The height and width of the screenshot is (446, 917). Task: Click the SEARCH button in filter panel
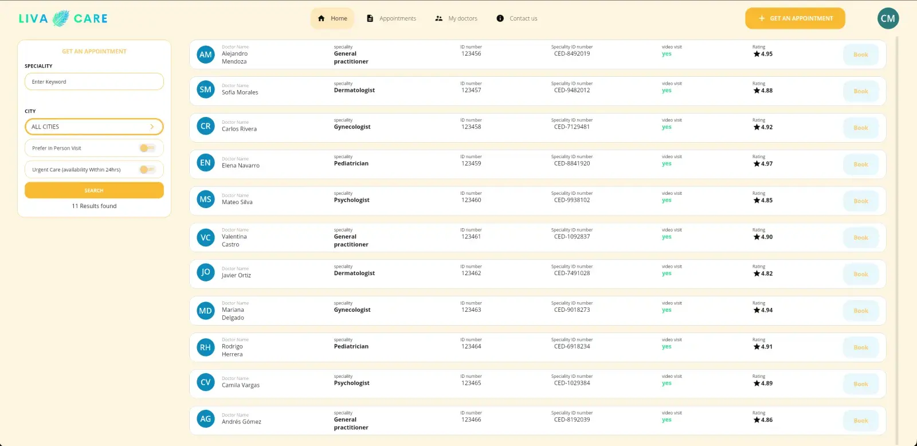(94, 190)
